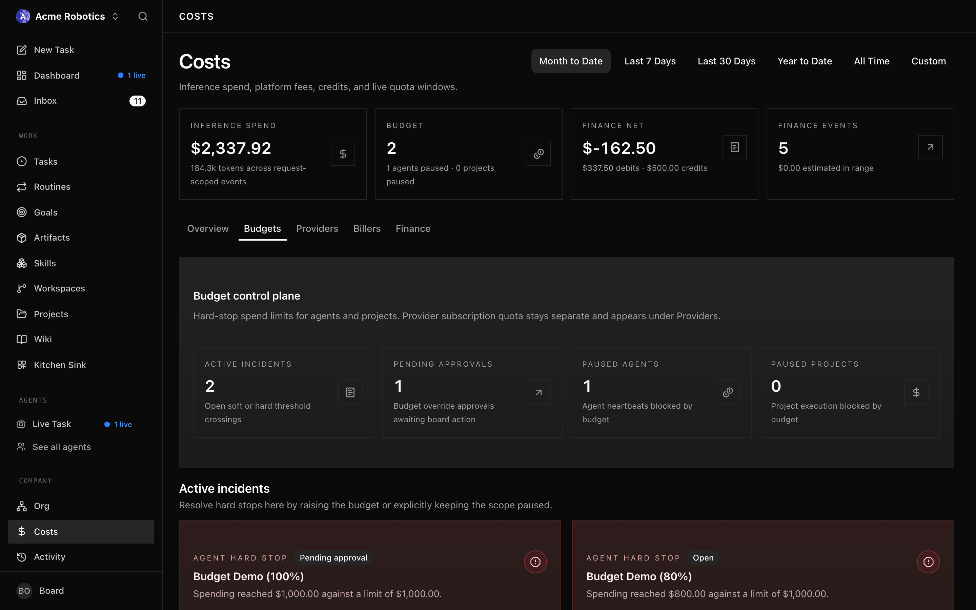
Task: Click the BO user avatar
Action: pyautogui.click(x=24, y=591)
